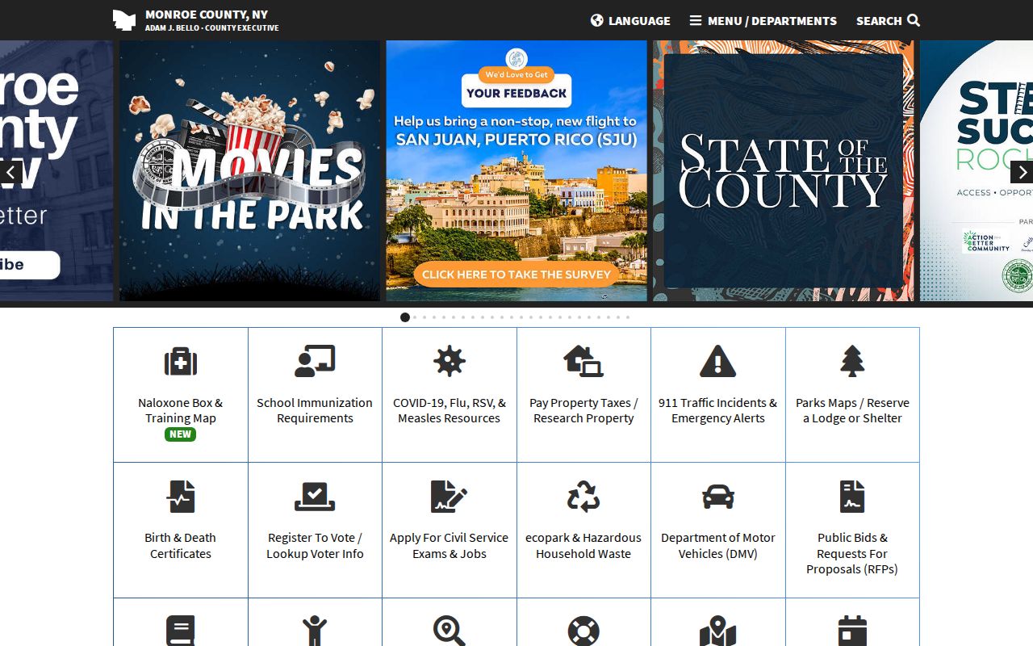Image resolution: width=1033 pixels, height=646 pixels.
Task: Click the MONROE COUNTY, NY site title
Action: point(207,15)
